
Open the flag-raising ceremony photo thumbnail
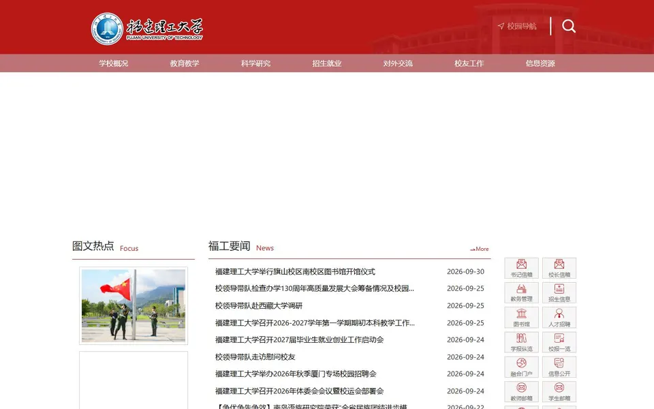[134, 305]
